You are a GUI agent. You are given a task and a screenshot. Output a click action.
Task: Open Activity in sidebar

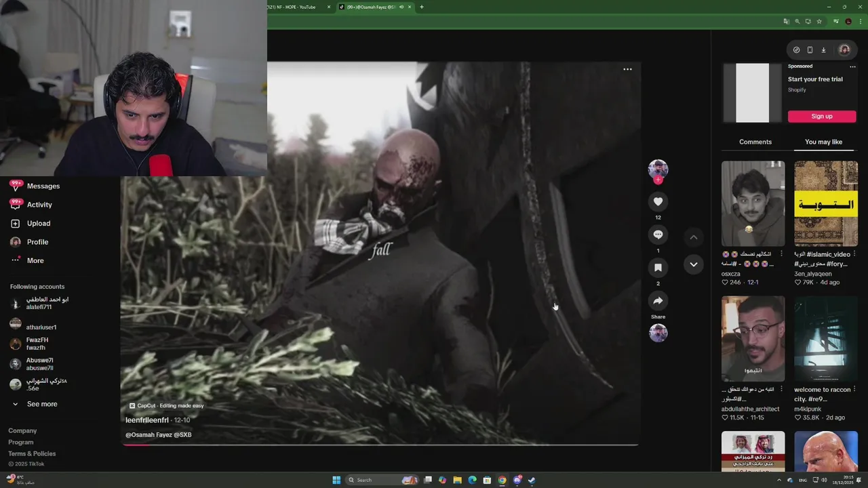pyautogui.click(x=32, y=205)
